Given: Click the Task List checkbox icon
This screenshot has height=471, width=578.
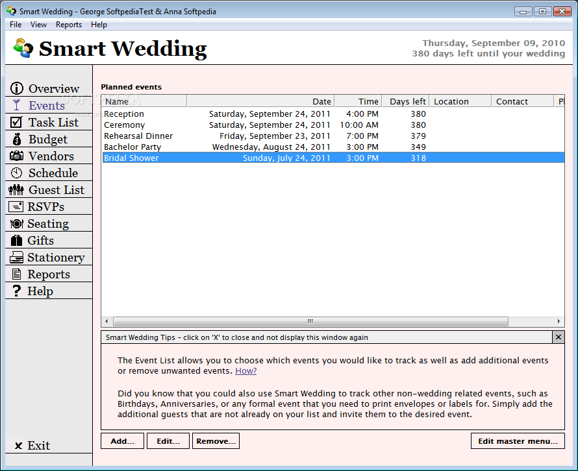Looking at the screenshot, I should [x=16, y=122].
